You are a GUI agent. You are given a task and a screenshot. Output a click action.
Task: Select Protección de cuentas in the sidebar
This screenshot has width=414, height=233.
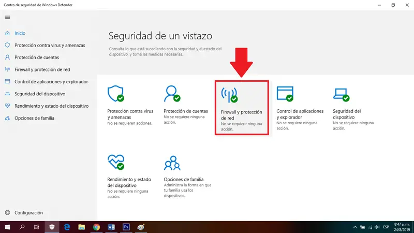37,57
